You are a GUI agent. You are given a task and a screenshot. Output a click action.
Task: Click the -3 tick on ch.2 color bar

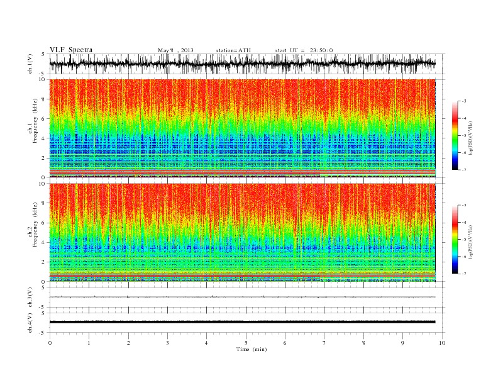(x=463, y=205)
